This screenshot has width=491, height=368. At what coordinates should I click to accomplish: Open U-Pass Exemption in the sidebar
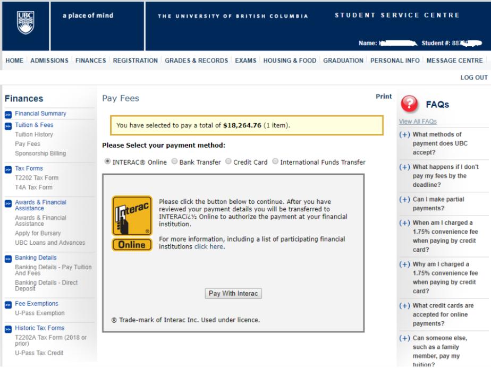click(x=39, y=313)
